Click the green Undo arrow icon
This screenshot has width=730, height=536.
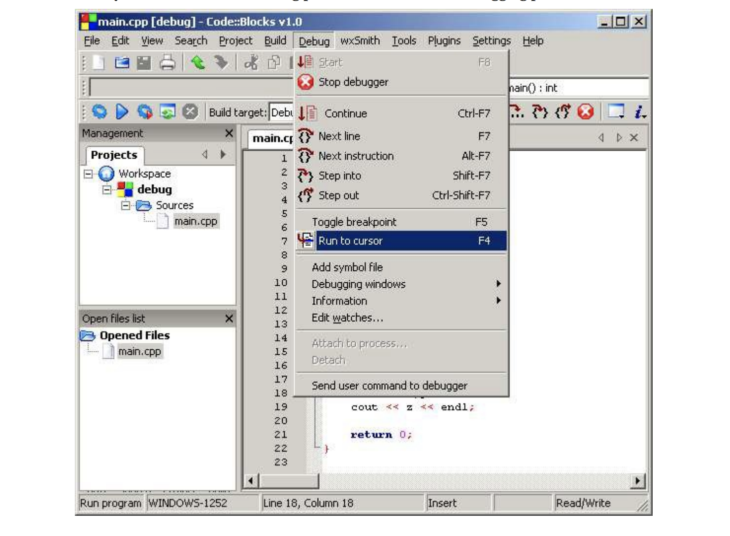pos(198,63)
